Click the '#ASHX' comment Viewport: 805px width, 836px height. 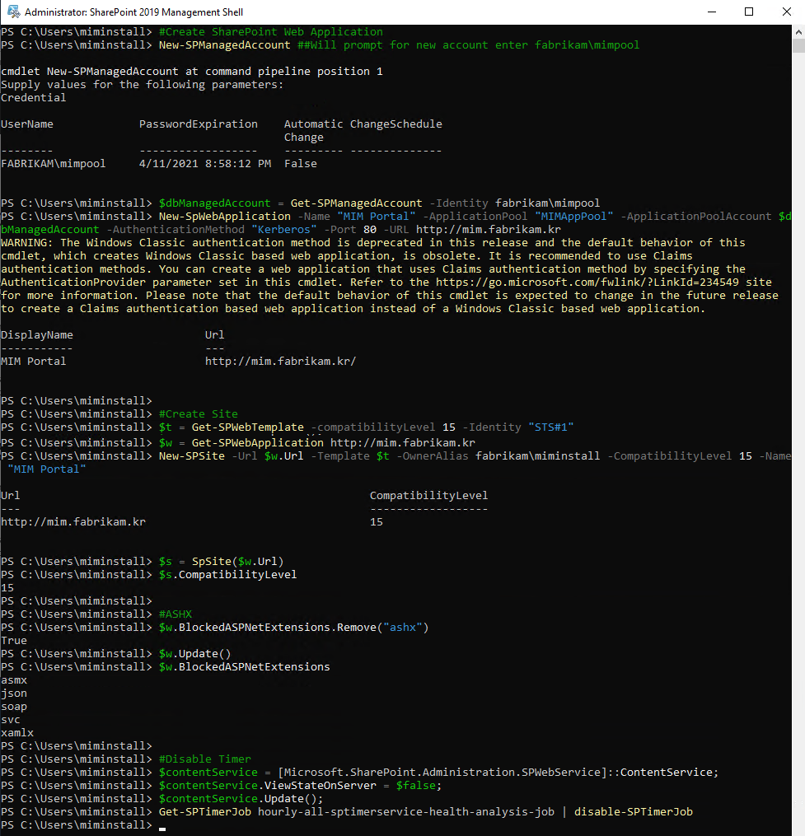point(175,614)
